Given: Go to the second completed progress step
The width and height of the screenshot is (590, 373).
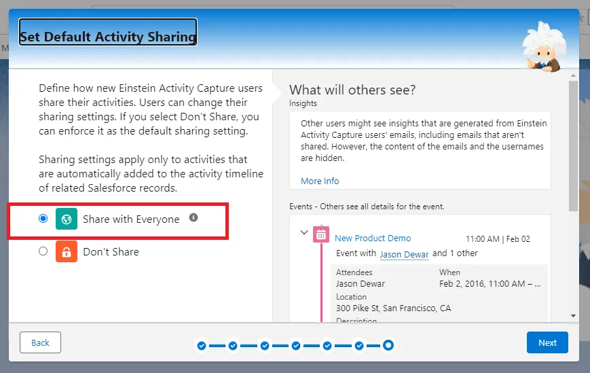Looking at the screenshot, I should click(233, 346).
